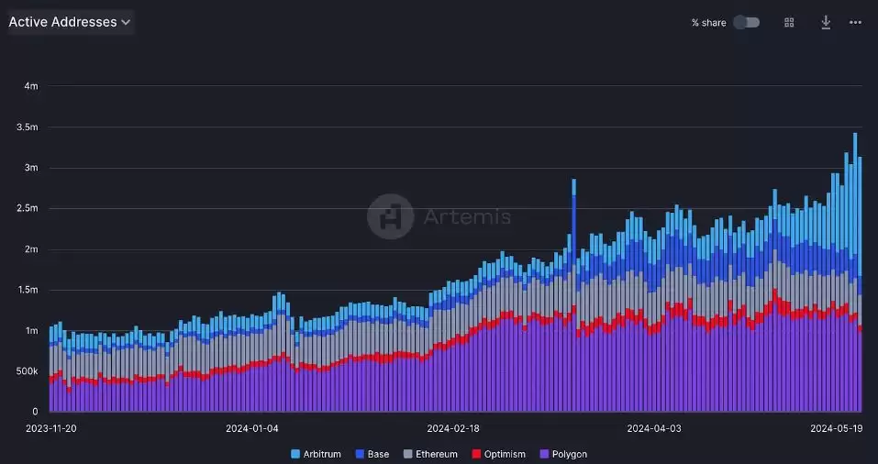878x464 pixels.
Task: Click the Artemis watermark text
Action: click(x=467, y=217)
